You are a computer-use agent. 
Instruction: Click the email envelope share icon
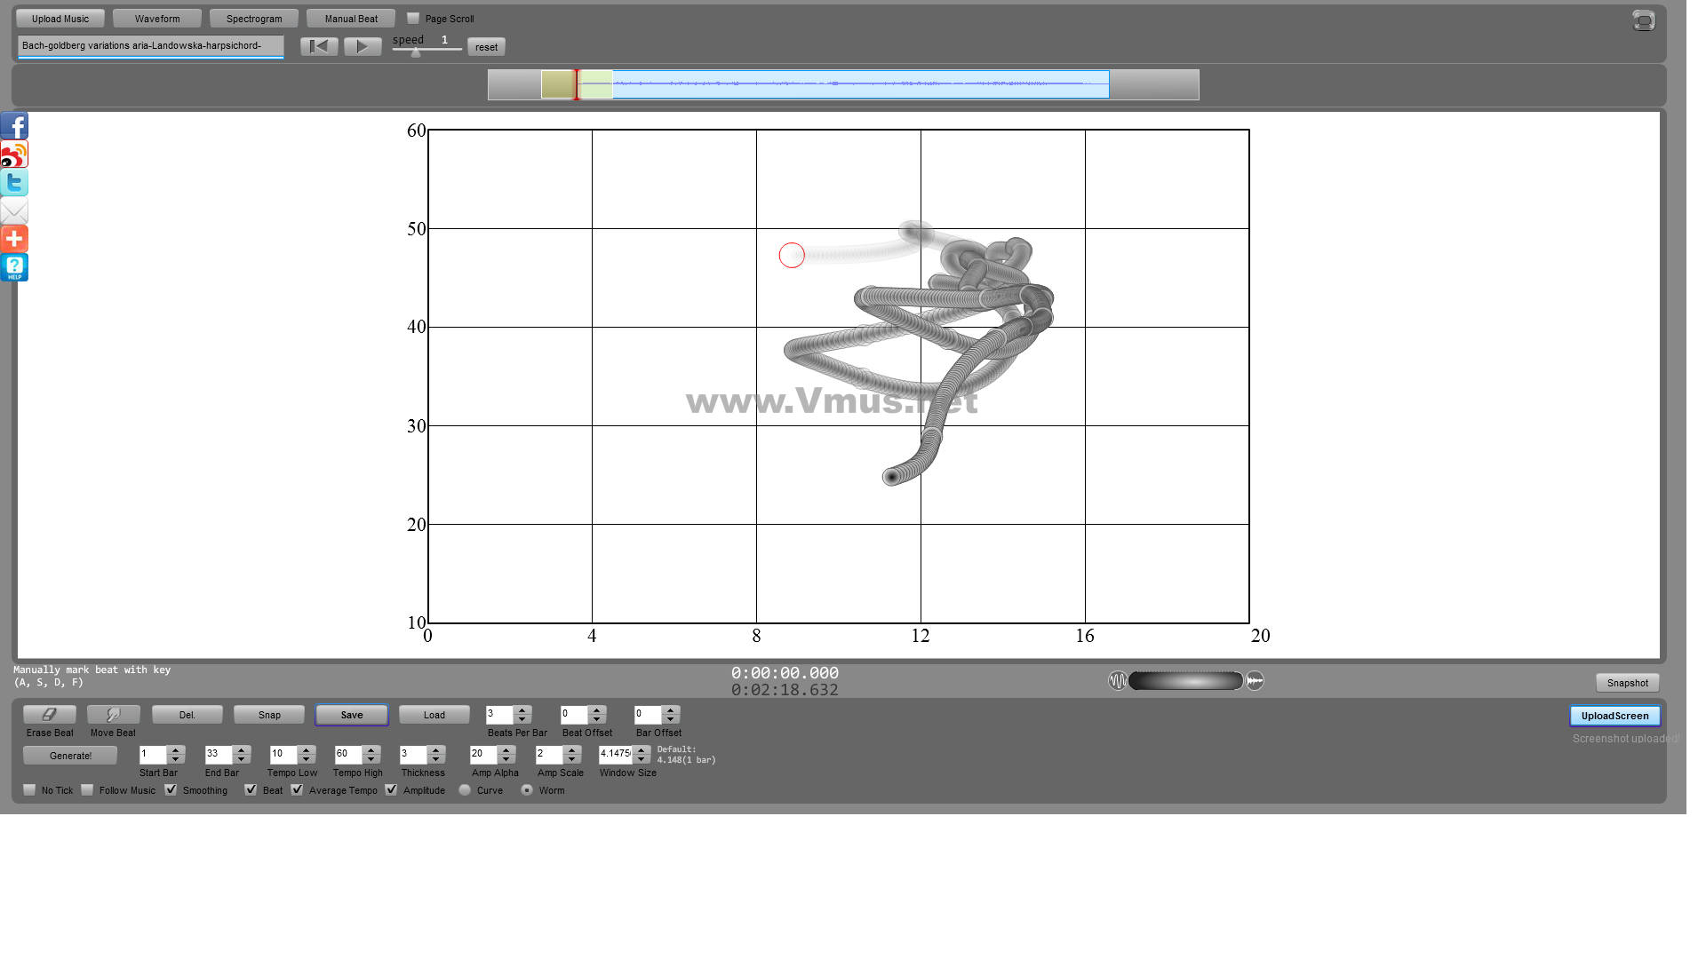14,211
